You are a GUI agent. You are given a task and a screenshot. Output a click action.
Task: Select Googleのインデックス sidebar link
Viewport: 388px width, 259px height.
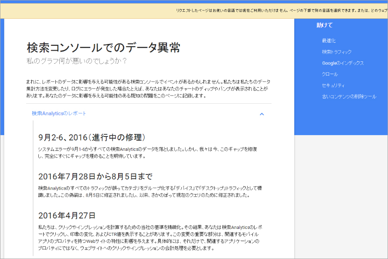click(343, 63)
